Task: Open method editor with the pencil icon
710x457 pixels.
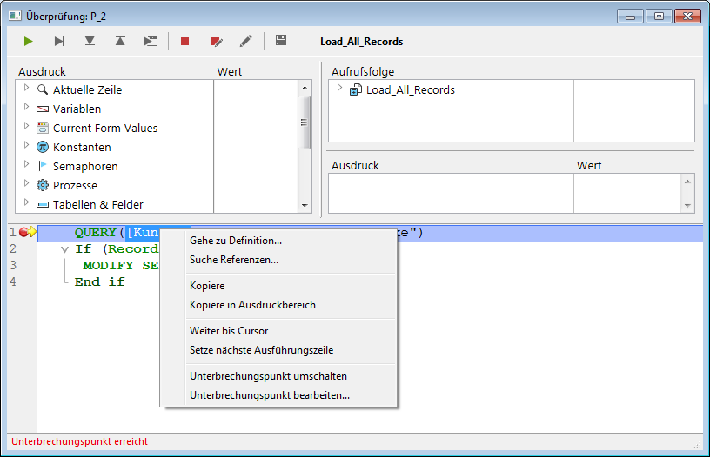Action: [246, 41]
